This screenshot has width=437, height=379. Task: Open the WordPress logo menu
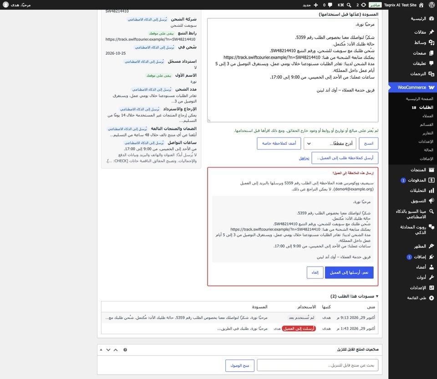point(432,5)
